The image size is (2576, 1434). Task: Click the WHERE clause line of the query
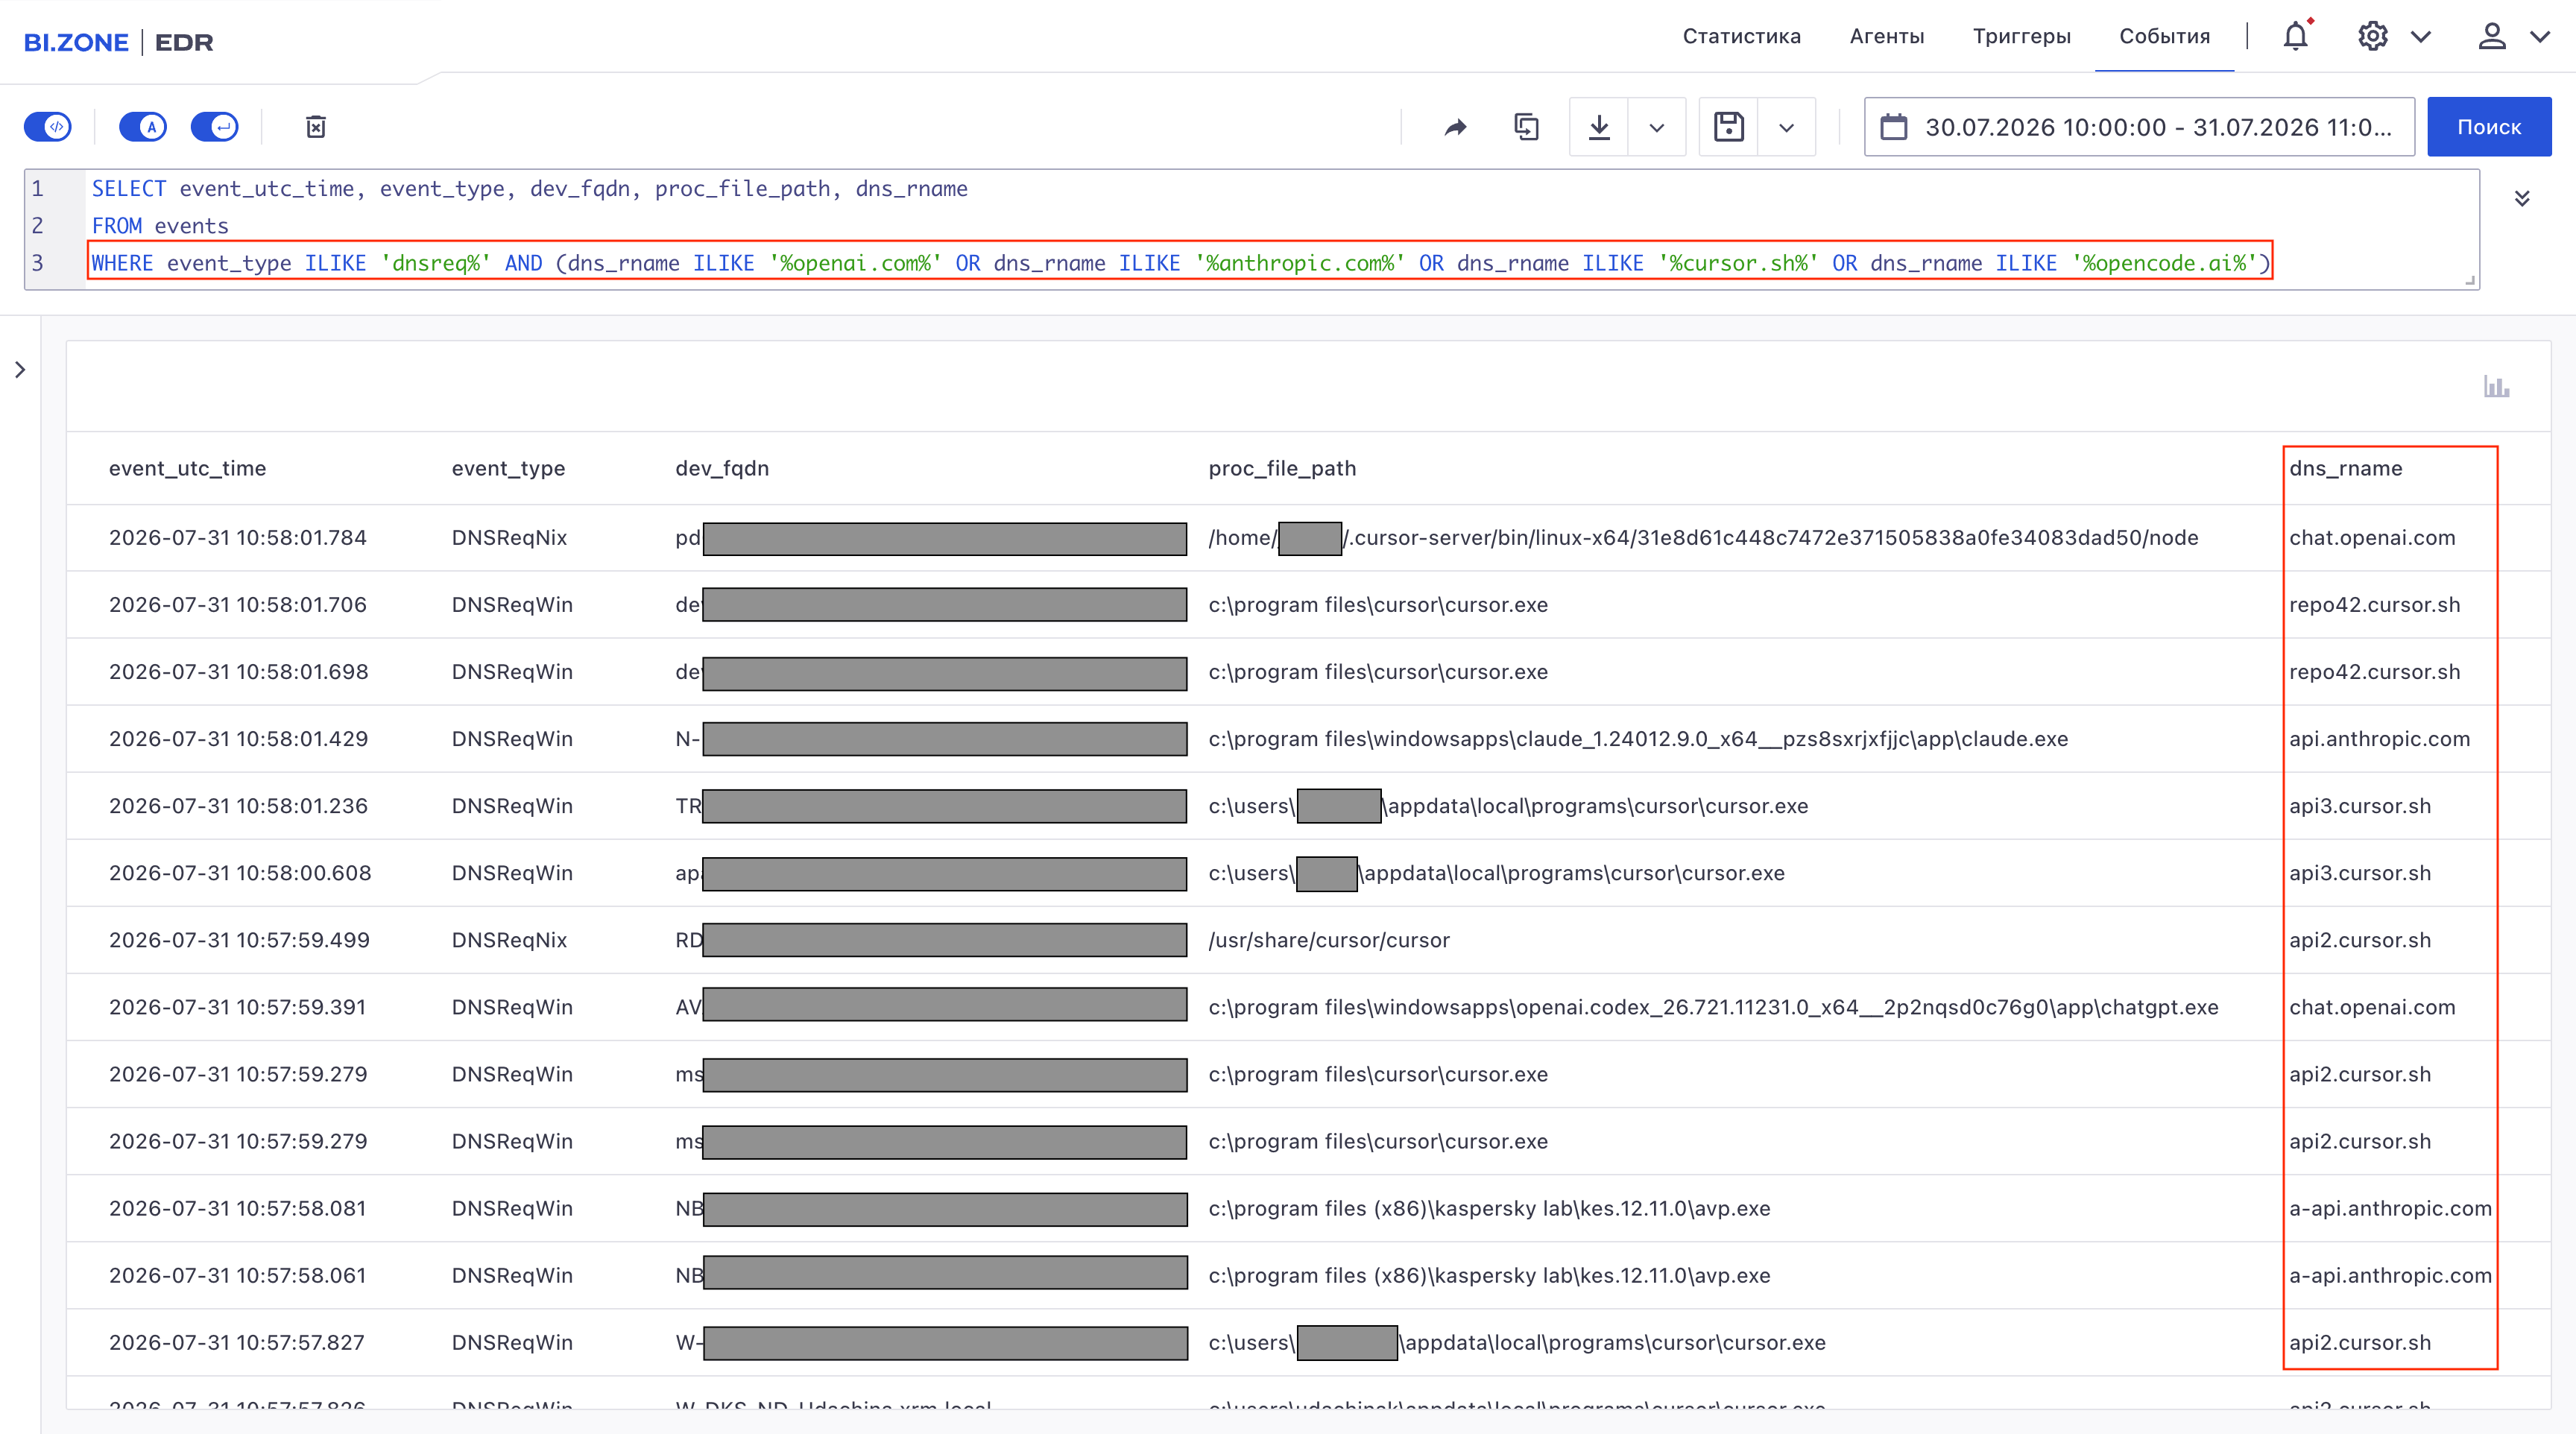(1180, 263)
